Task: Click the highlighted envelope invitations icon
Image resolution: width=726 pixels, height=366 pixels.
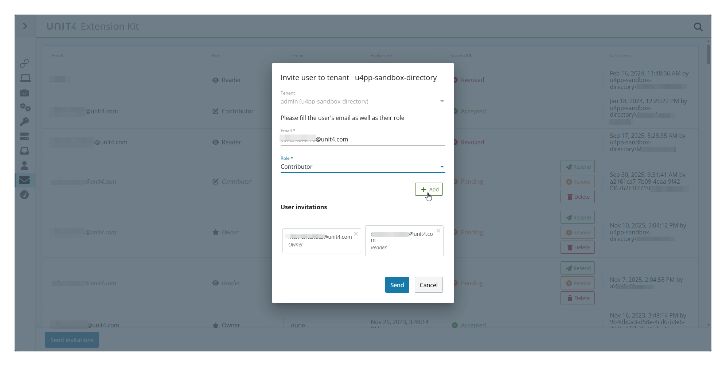Action: coord(25,180)
